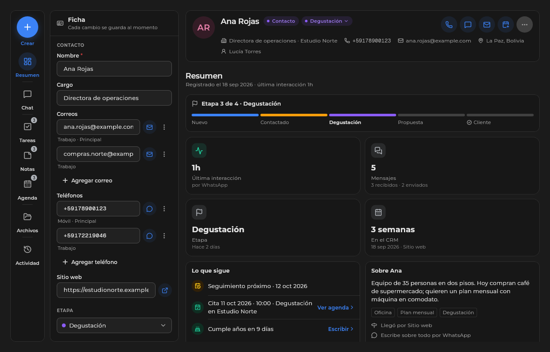
Task: Click the Escribir link for birthday
Action: click(x=341, y=329)
